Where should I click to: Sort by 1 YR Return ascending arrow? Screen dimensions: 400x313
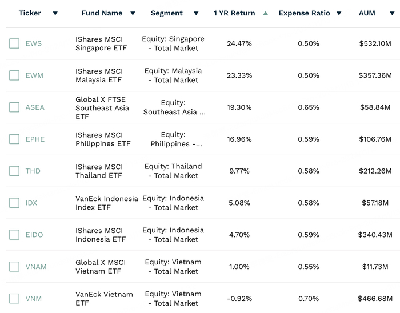click(265, 13)
